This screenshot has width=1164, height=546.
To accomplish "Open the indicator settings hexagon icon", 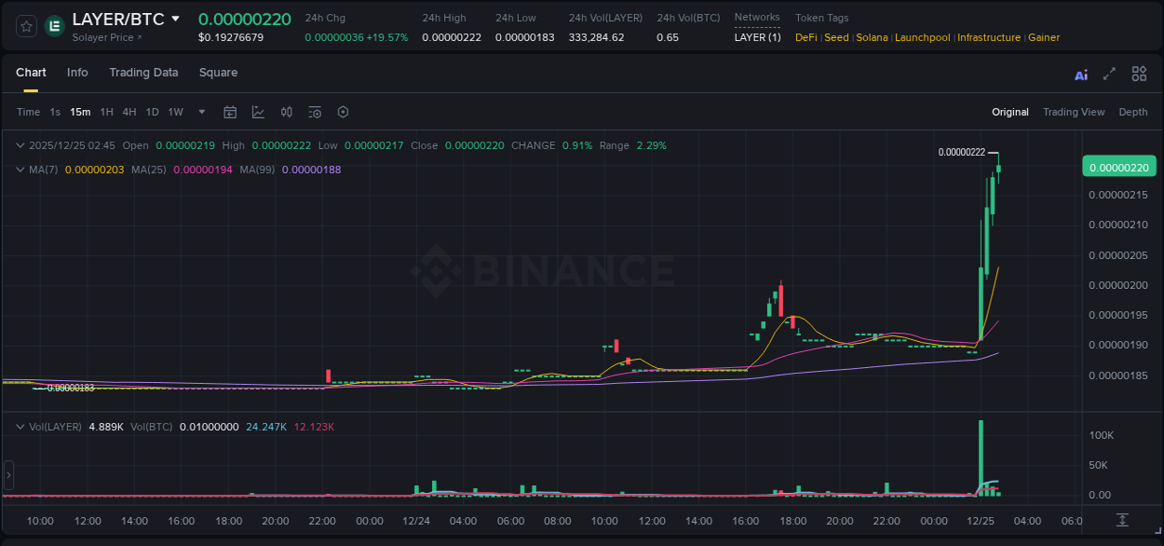I will tap(343, 112).
